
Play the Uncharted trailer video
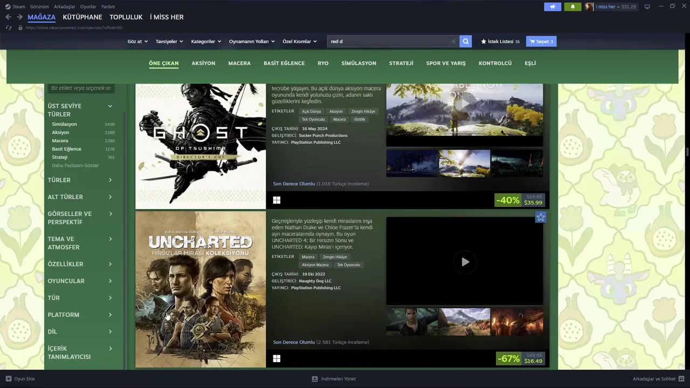pyautogui.click(x=465, y=262)
